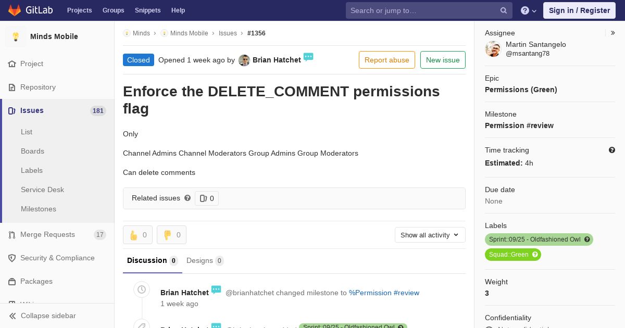
Task: Click Squad::Green label
Action: pyautogui.click(x=508, y=255)
